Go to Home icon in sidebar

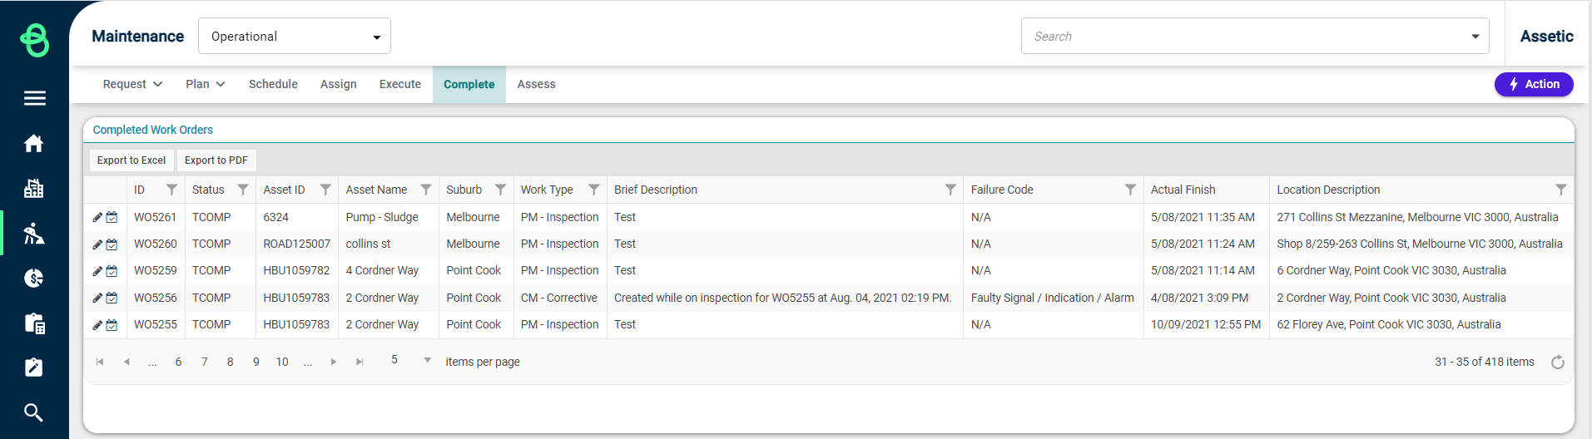pyautogui.click(x=34, y=143)
